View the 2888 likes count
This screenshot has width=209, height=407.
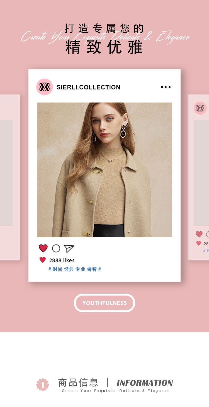point(62,260)
